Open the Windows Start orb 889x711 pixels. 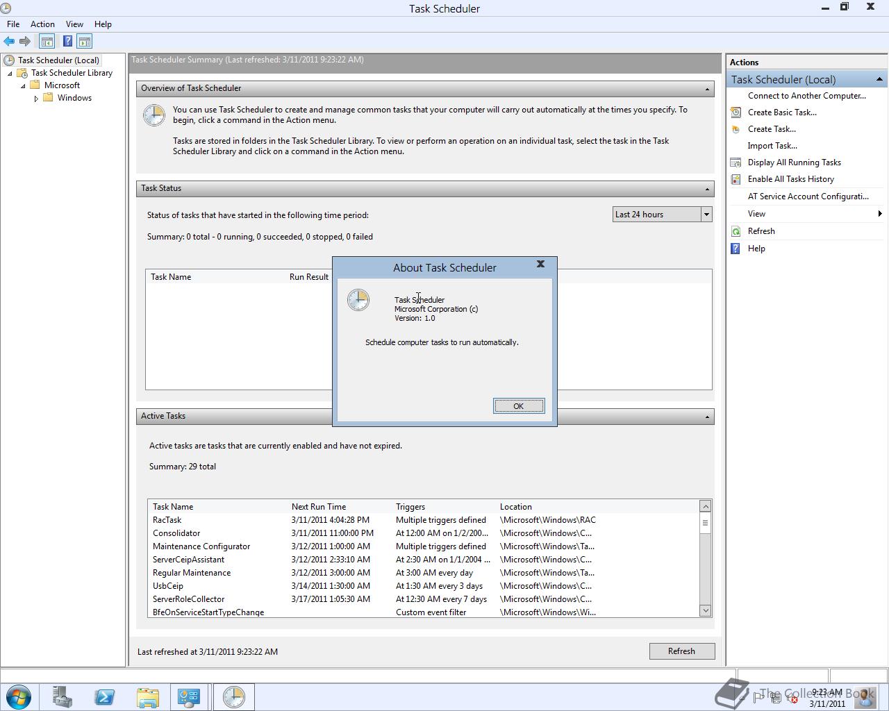[19, 697]
